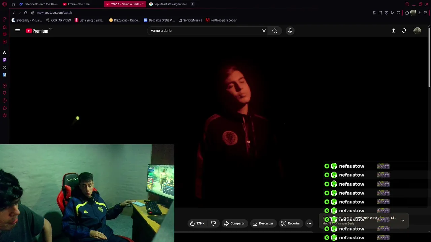The height and width of the screenshot is (242, 431).
Task: Click the page vertical scrollbar
Action: tap(429, 57)
